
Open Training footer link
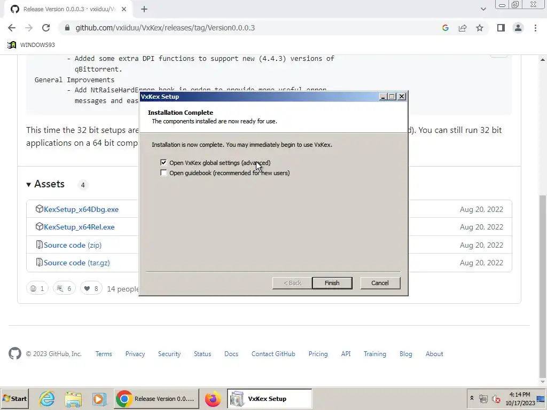(374, 354)
